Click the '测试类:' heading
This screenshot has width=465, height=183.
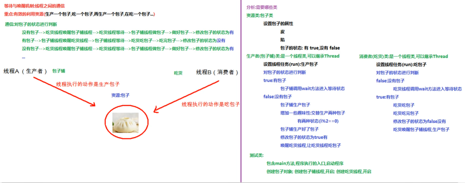tap(256, 156)
